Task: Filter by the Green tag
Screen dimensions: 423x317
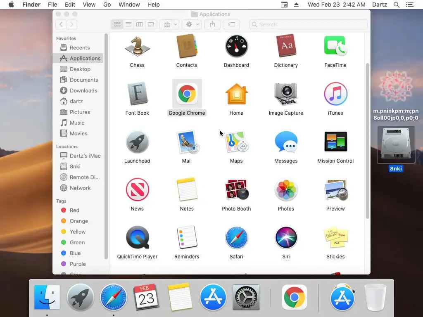Action: click(78, 243)
